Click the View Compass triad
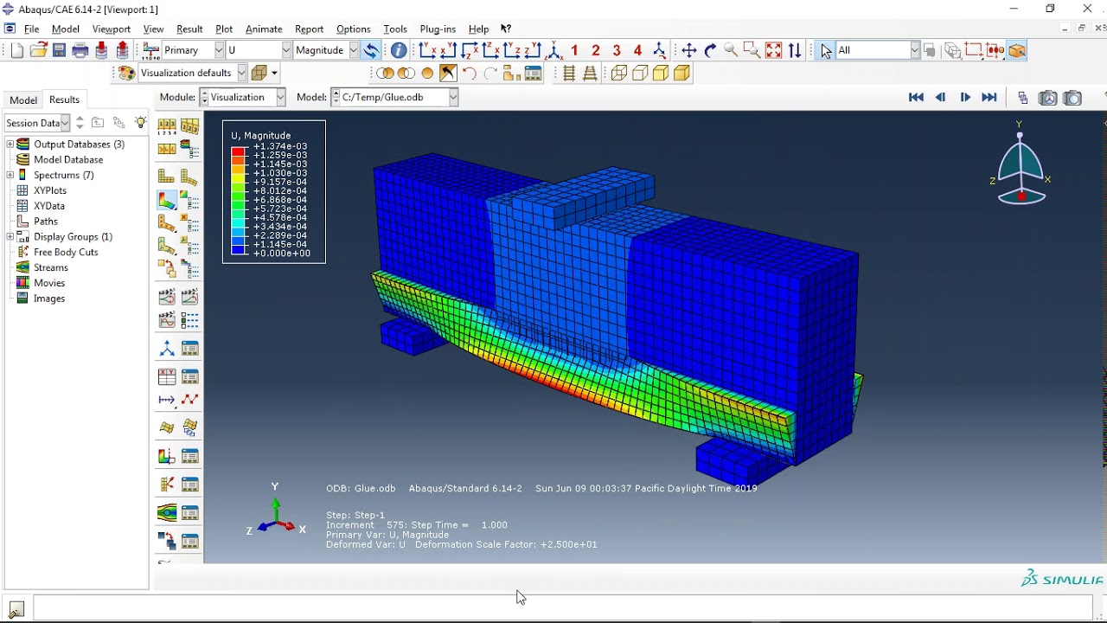Screen dimensions: 1107x623 (1021, 164)
